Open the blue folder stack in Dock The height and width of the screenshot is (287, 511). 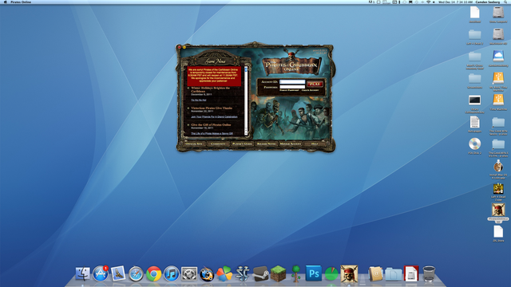[394, 274]
